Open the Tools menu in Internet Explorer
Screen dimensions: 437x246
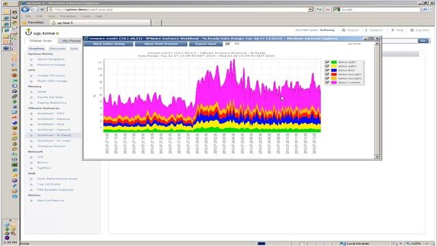(86, 16)
